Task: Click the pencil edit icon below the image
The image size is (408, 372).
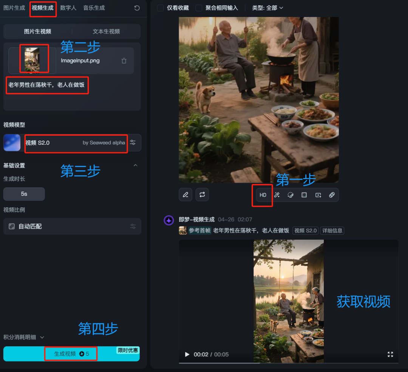Action: pos(185,194)
